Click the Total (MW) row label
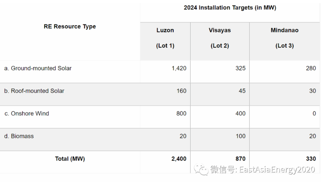 click(70, 159)
